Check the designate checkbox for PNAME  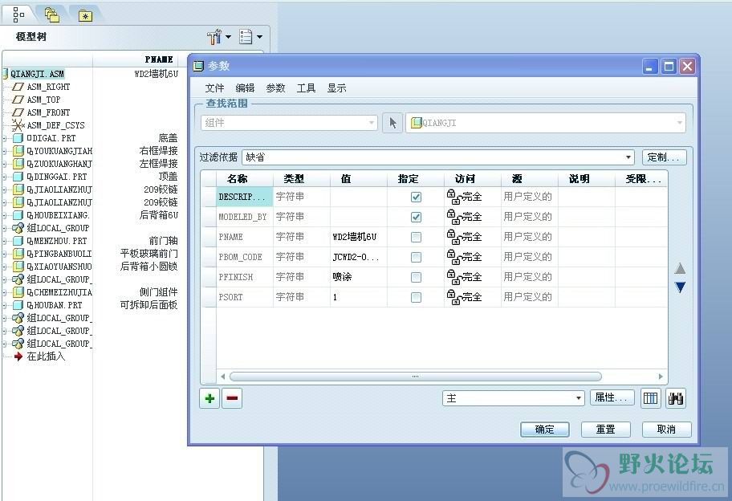click(416, 237)
